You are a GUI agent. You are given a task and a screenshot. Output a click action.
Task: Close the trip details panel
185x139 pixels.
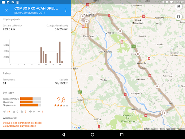(x=7, y=10)
